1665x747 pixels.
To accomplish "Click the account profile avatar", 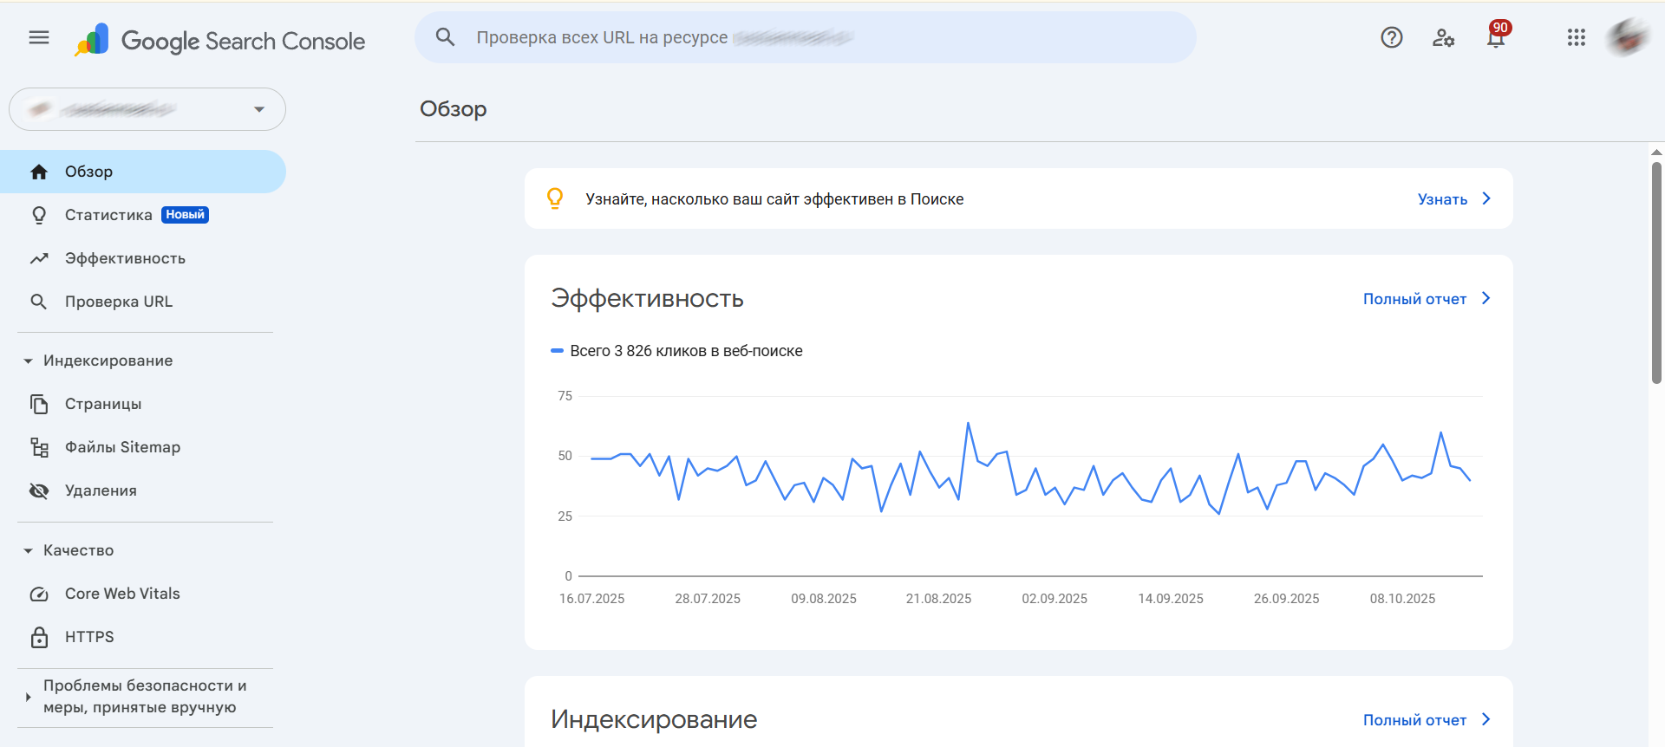I will coord(1626,37).
